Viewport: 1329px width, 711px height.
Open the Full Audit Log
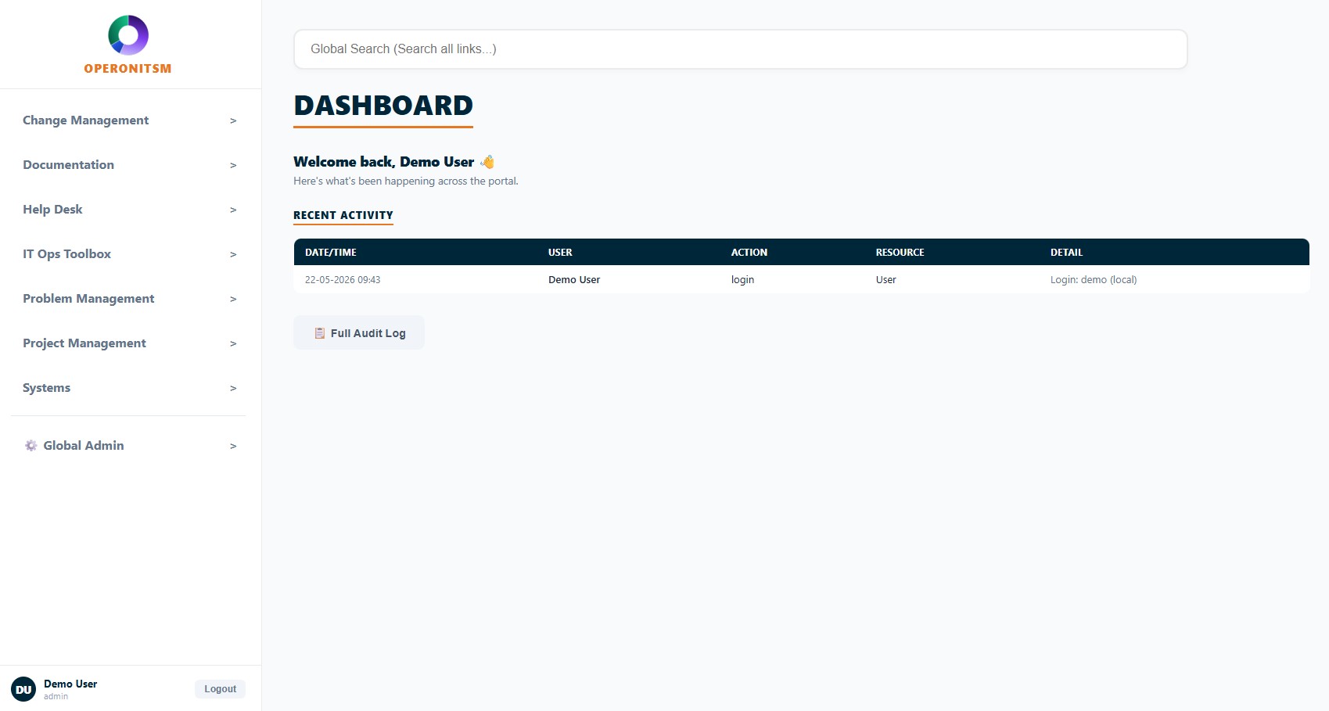(359, 332)
